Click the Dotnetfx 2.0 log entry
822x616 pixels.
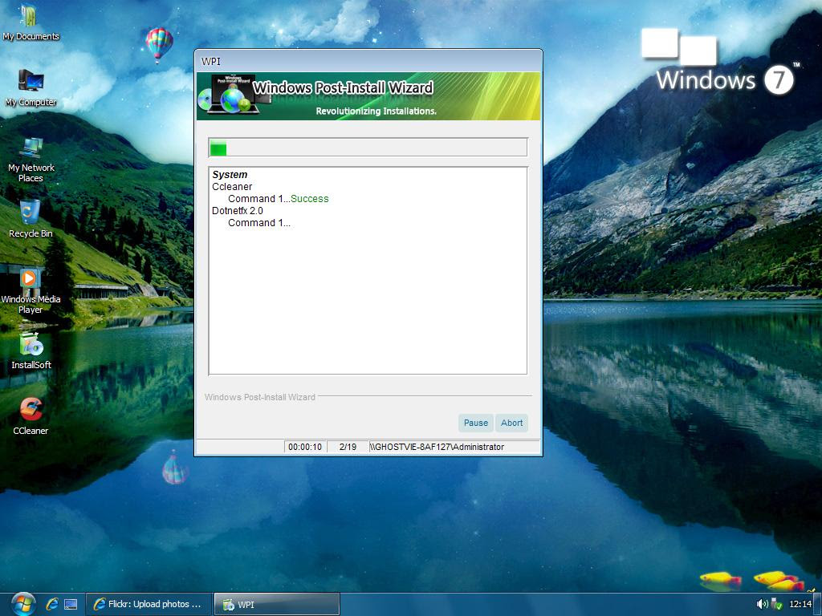coord(238,211)
